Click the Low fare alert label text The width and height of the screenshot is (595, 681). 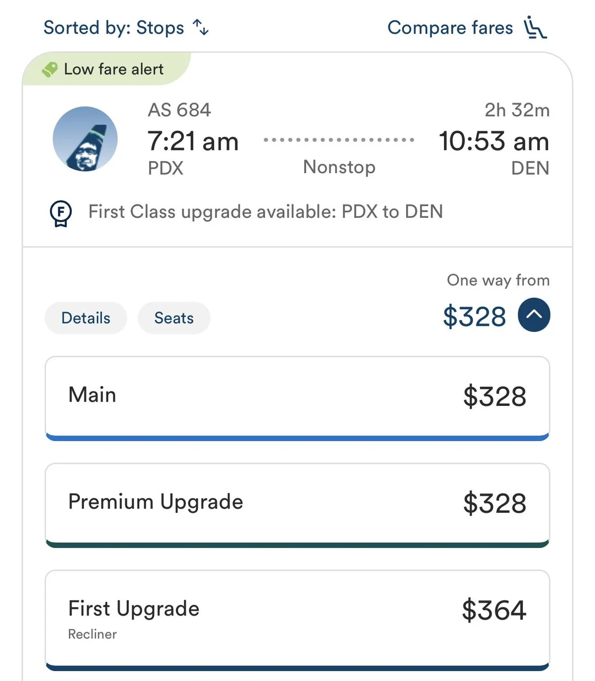coord(113,69)
